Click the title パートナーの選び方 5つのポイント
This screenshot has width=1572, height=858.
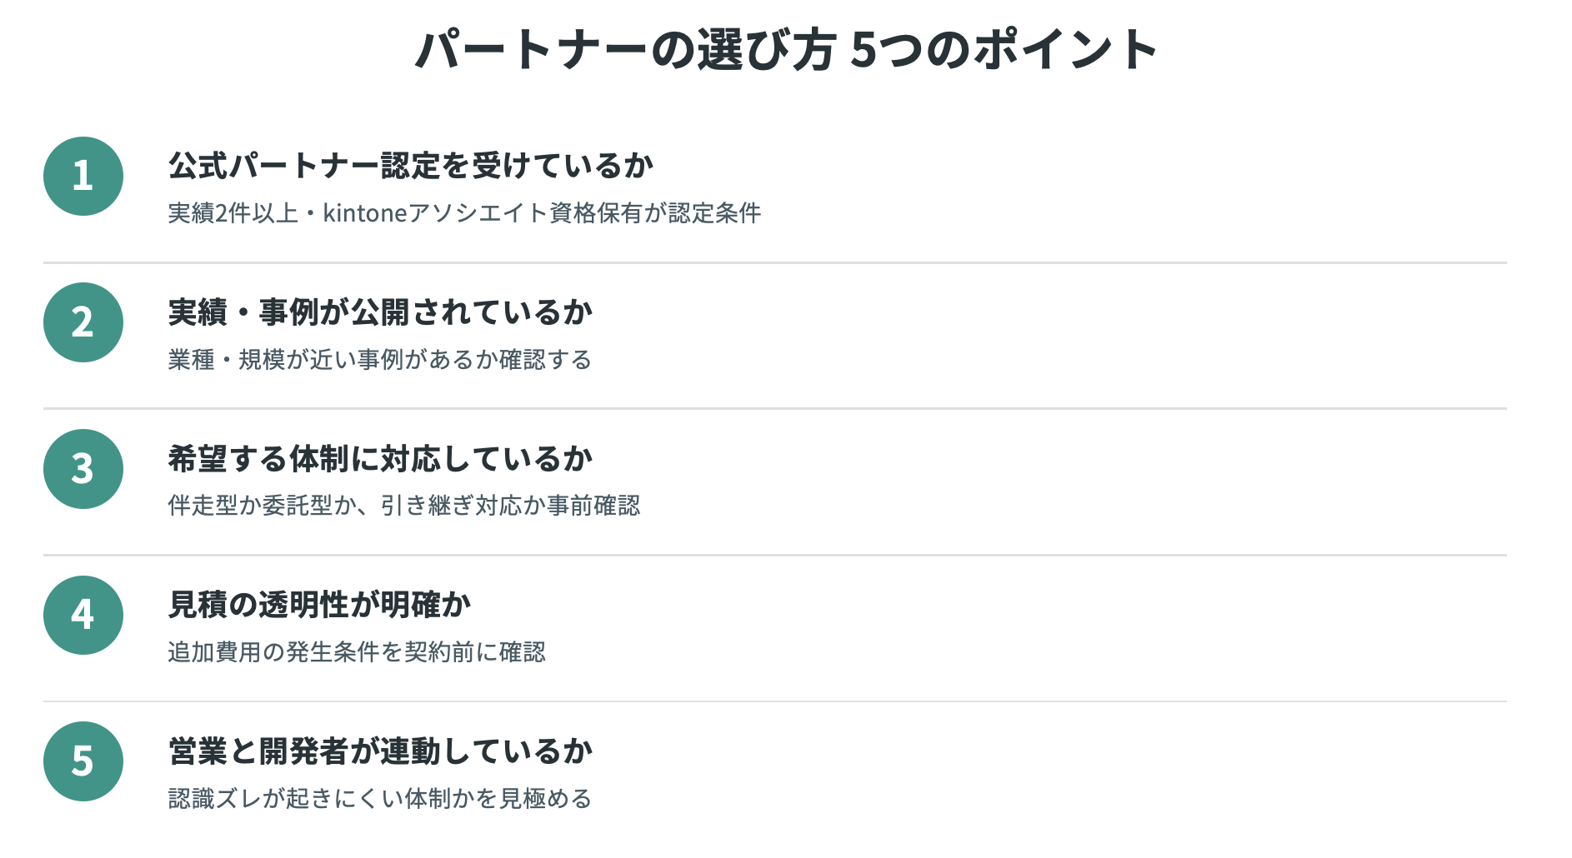click(x=786, y=49)
